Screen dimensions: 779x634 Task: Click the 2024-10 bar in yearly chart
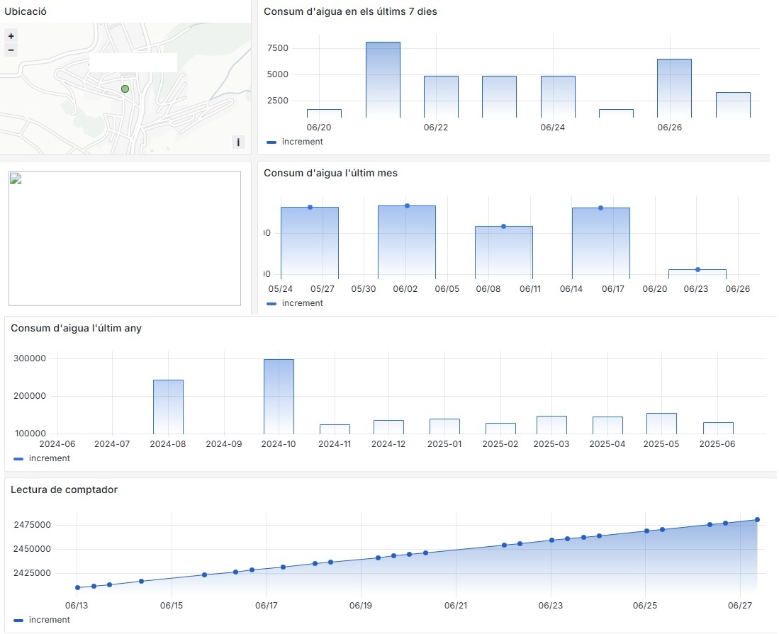pyautogui.click(x=279, y=396)
